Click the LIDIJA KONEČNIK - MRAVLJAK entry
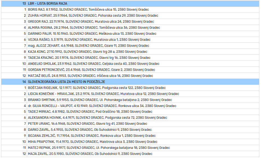 [130, 94]
